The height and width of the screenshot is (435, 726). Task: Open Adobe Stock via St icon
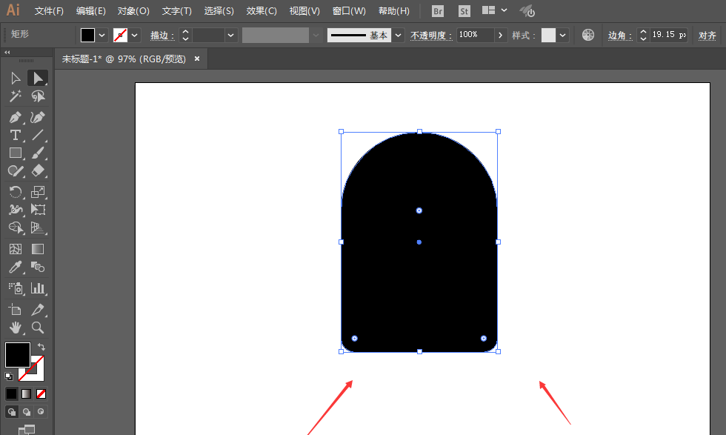point(464,11)
